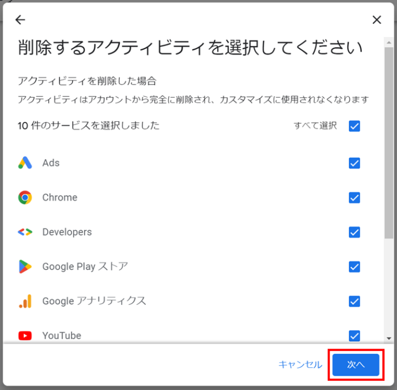The width and height of the screenshot is (397, 390).
Task: Click the Google Play ストア icon
Action: pos(25,266)
